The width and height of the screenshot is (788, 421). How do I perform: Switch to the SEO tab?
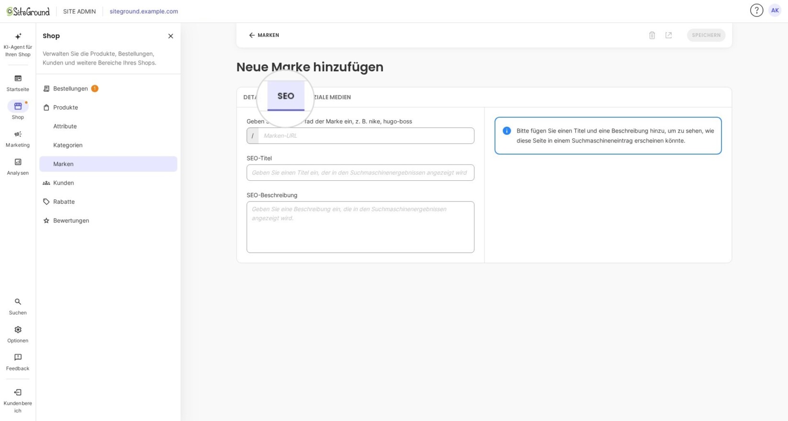tap(286, 96)
